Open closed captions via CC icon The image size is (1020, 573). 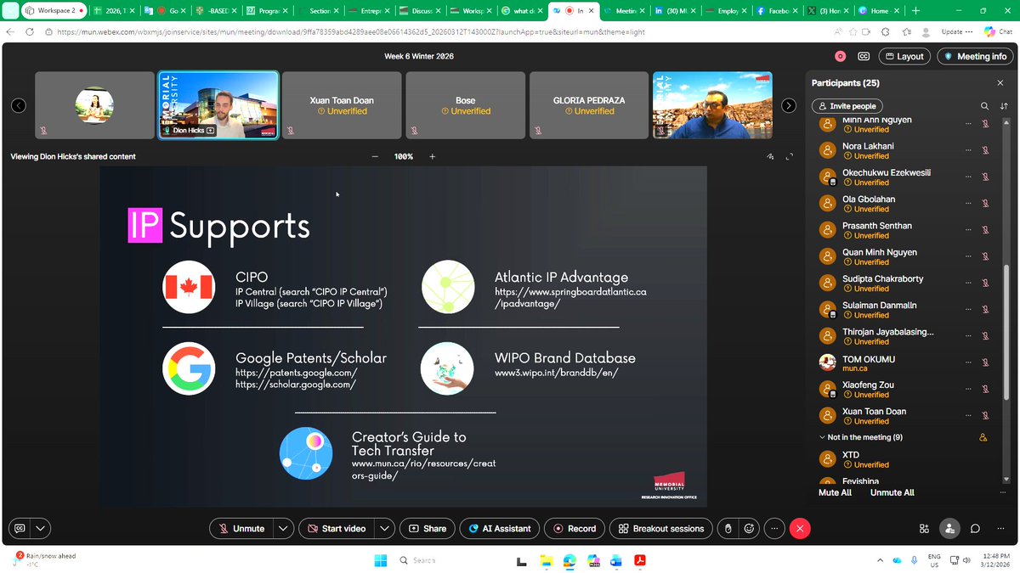tap(864, 56)
